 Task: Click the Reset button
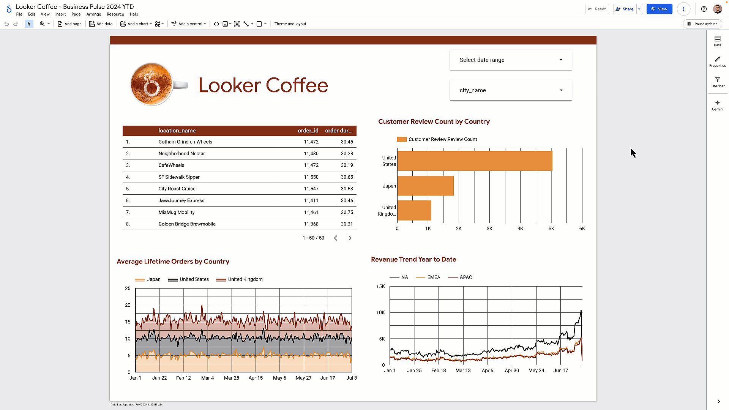597,9
